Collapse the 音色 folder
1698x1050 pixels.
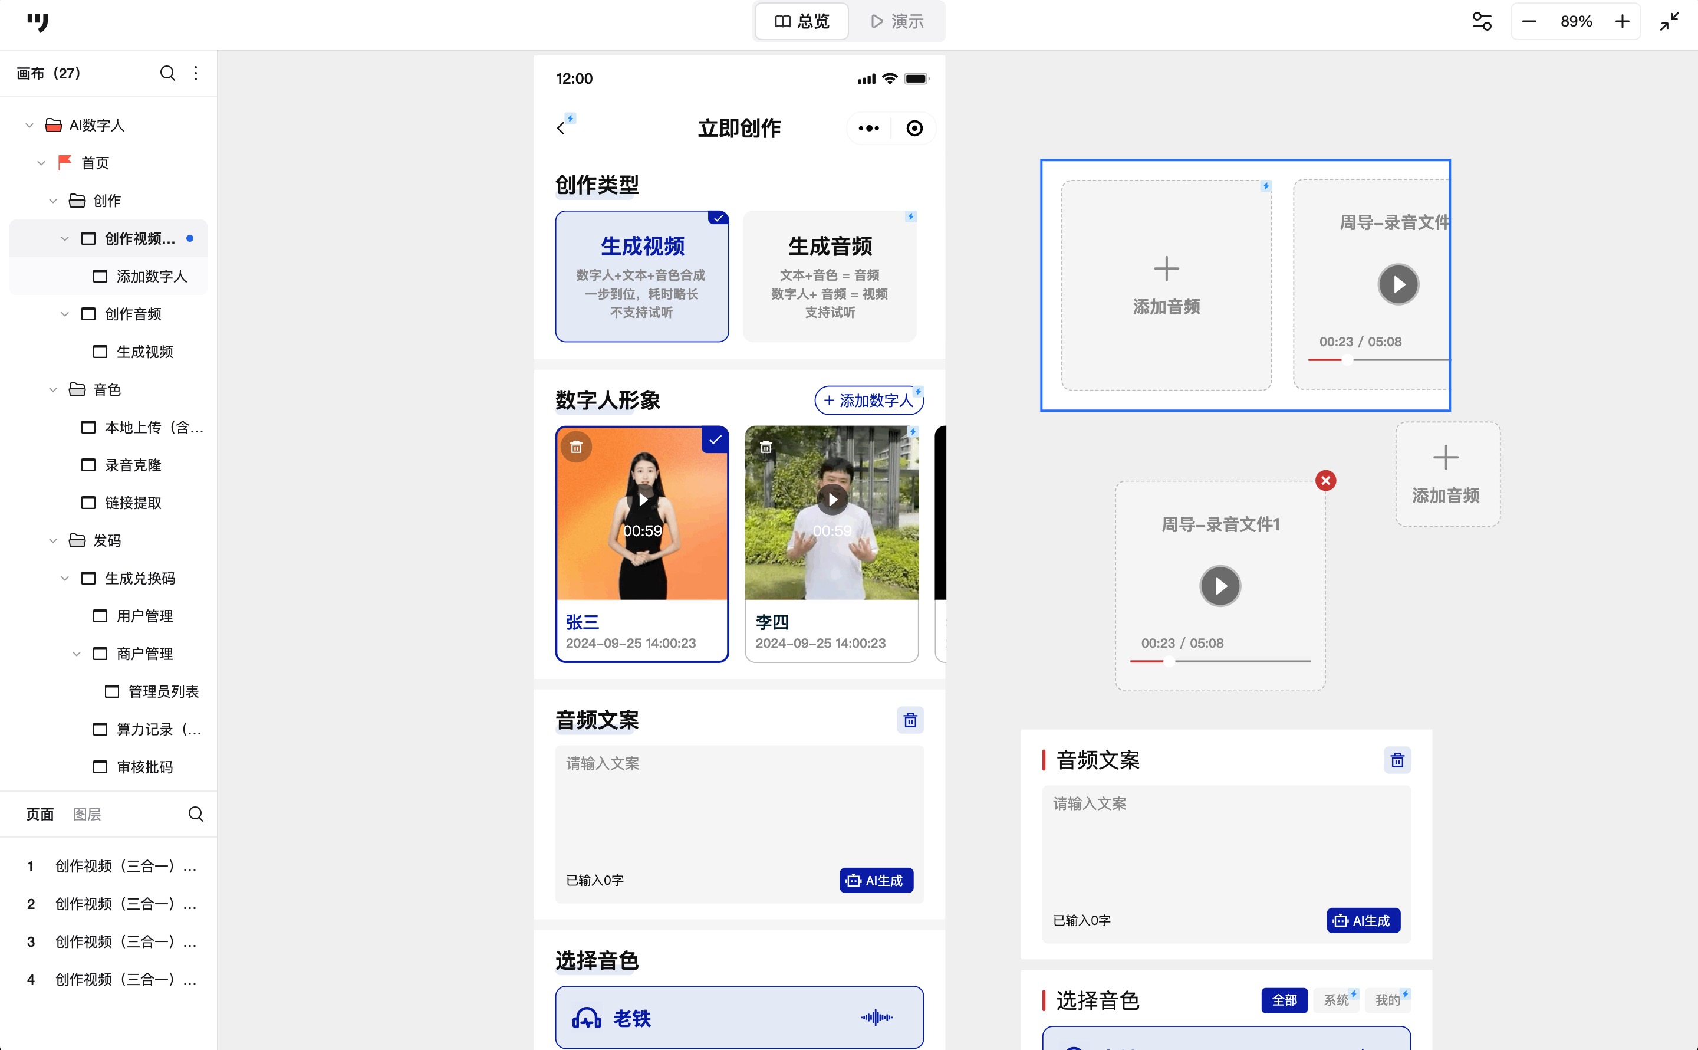click(52, 389)
